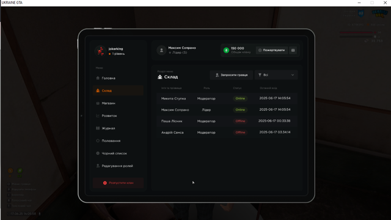Open Редагування ролей section
The image size is (391, 220).
tap(118, 166)
